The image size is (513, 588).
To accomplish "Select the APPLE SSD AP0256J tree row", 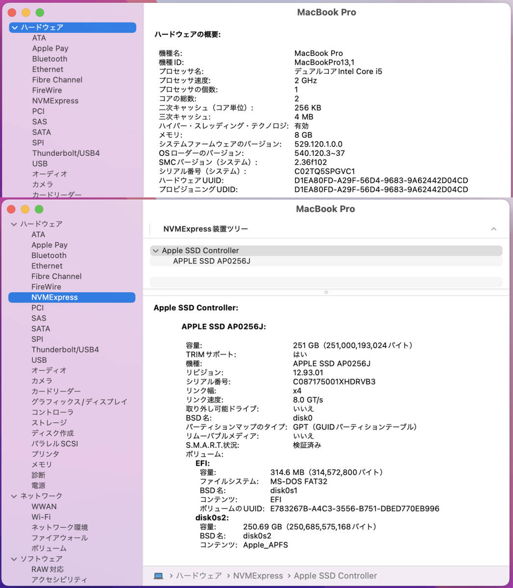I will click(326, 261).
